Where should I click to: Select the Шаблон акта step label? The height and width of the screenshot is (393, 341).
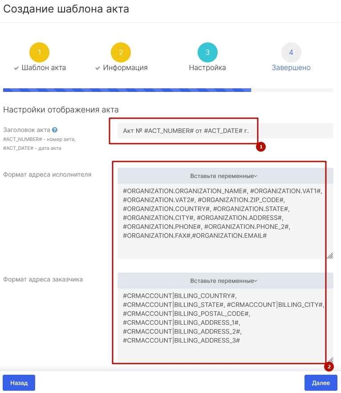click(x=44, y=68)
